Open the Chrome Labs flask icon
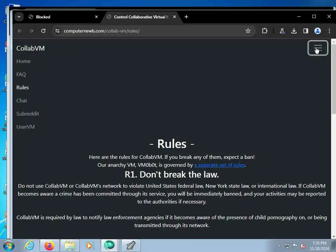Image resolution: width=336 pixels, height=252 pixels. click(x=282, y=31)
